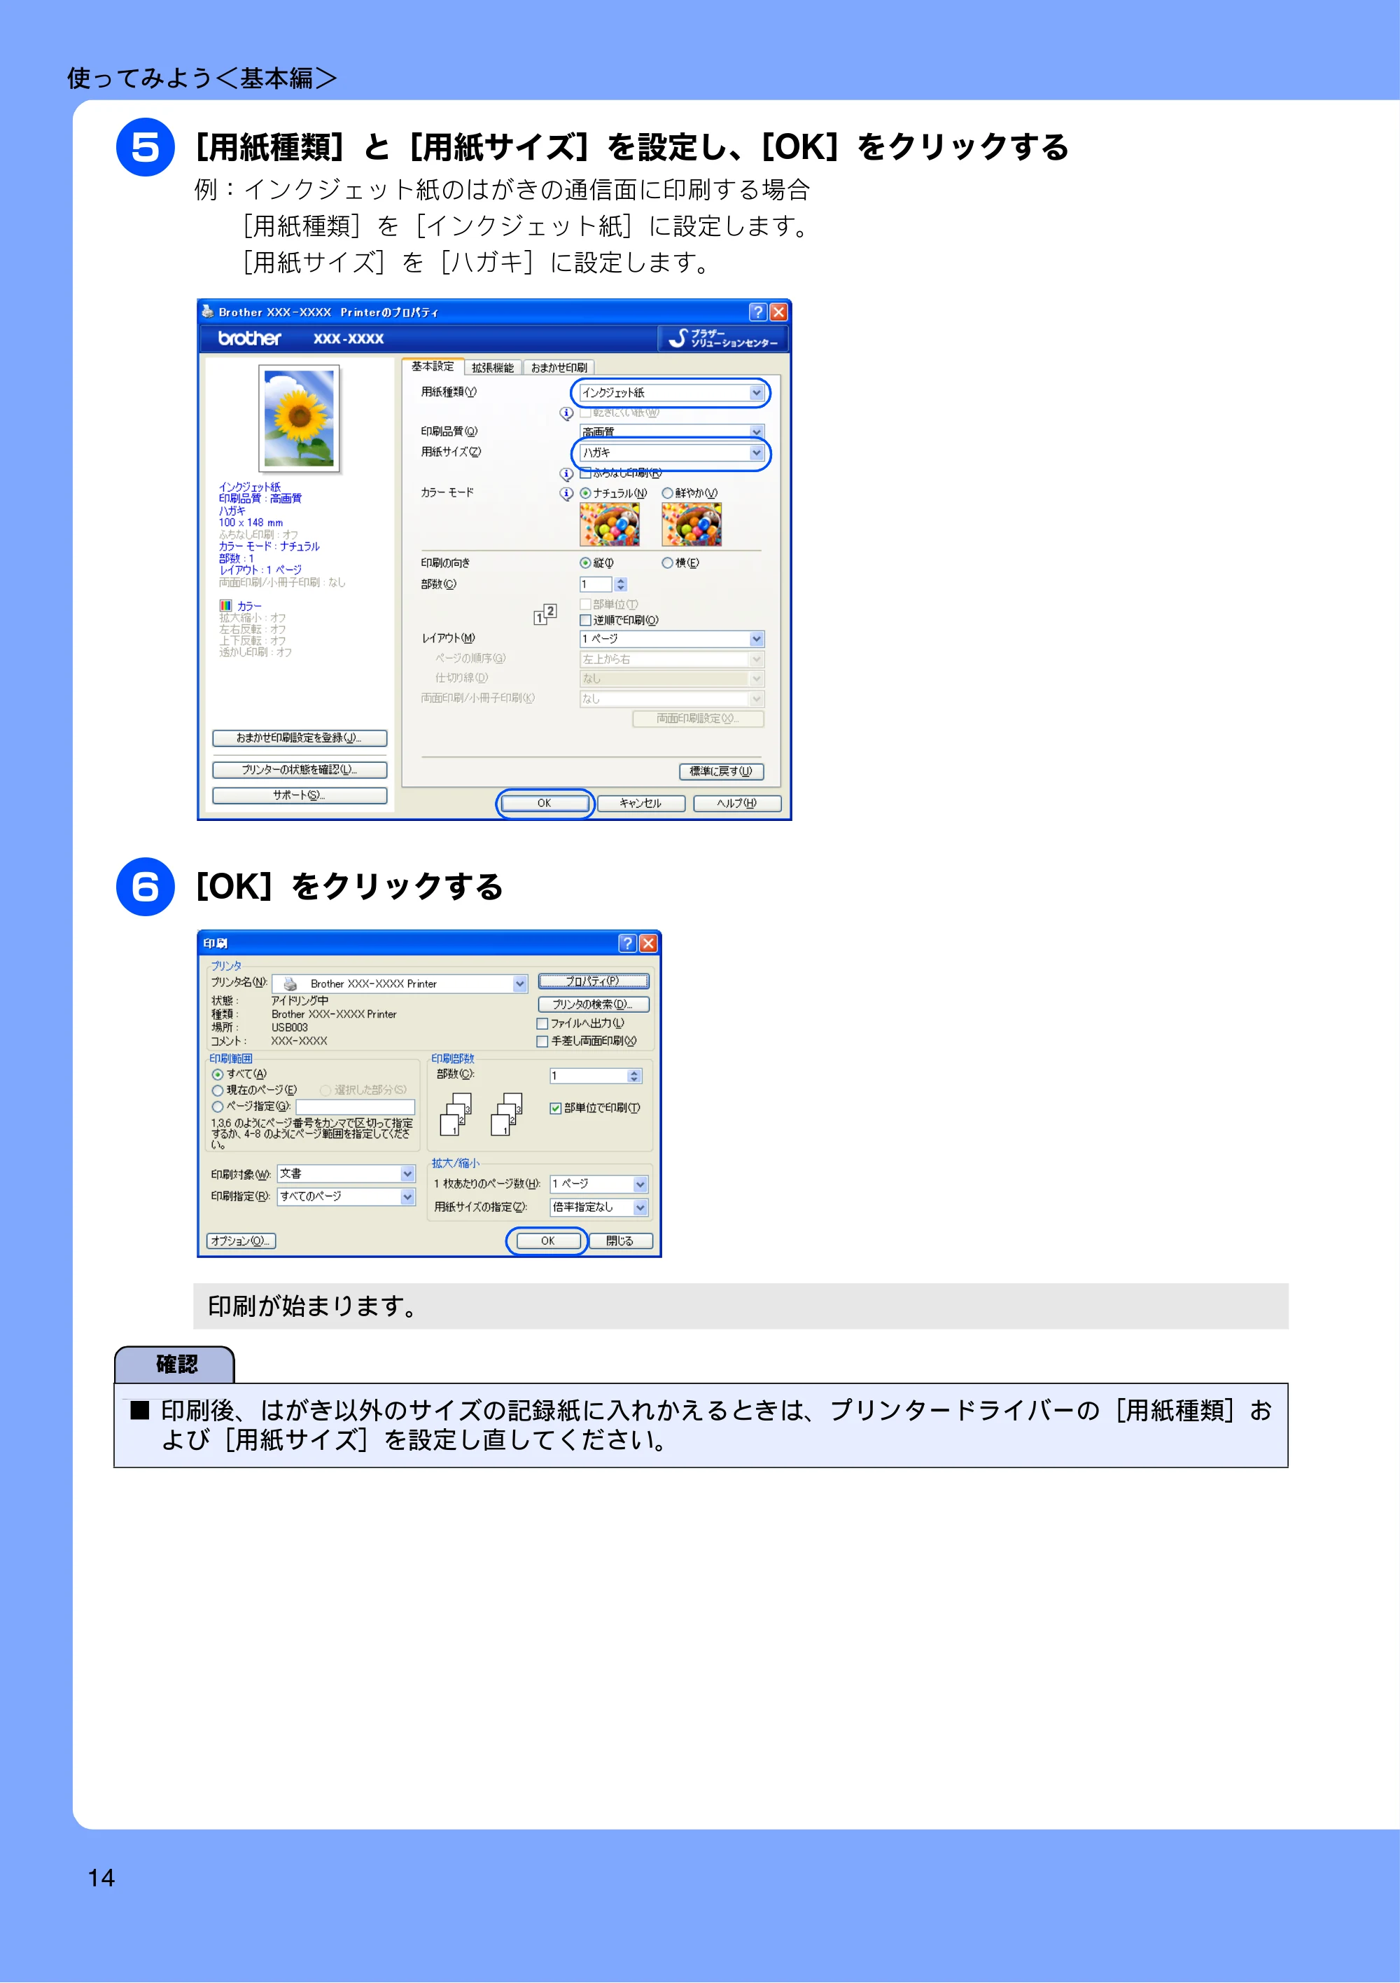Click キャンセル in the properties dialog
This screenshot has height=1983, width=1400.
point(640,803)
